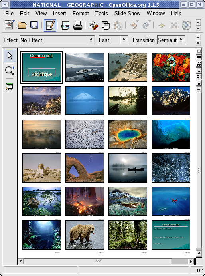Select the arrow Select tool
Image resolution: width=205 pixels, height=276 pixels.
click(x=10, y=56)
